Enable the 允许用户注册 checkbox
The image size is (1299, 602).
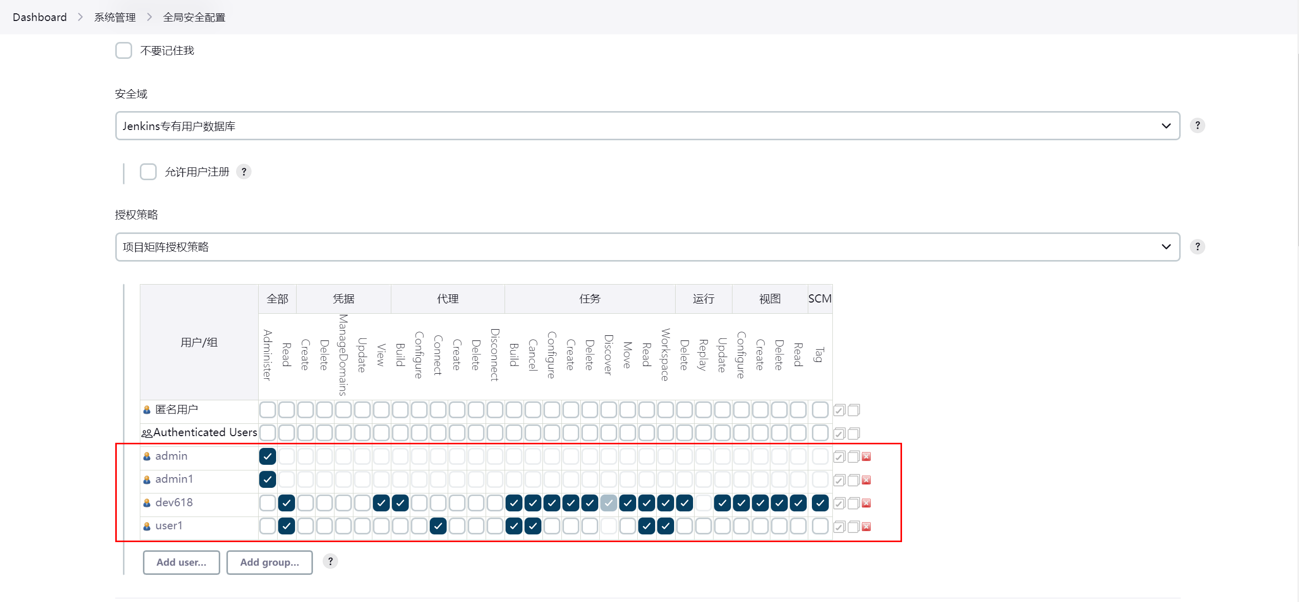(x=148, y=172)
